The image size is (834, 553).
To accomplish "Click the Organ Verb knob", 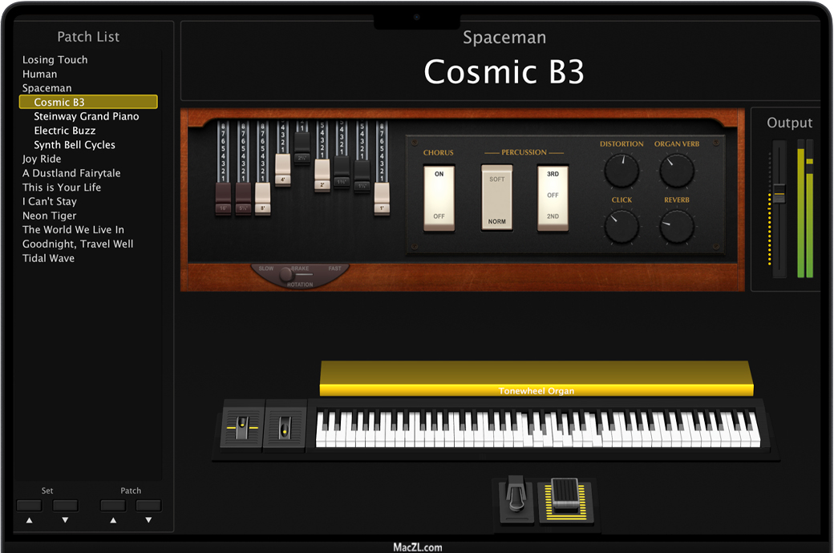I will point(677,171).
